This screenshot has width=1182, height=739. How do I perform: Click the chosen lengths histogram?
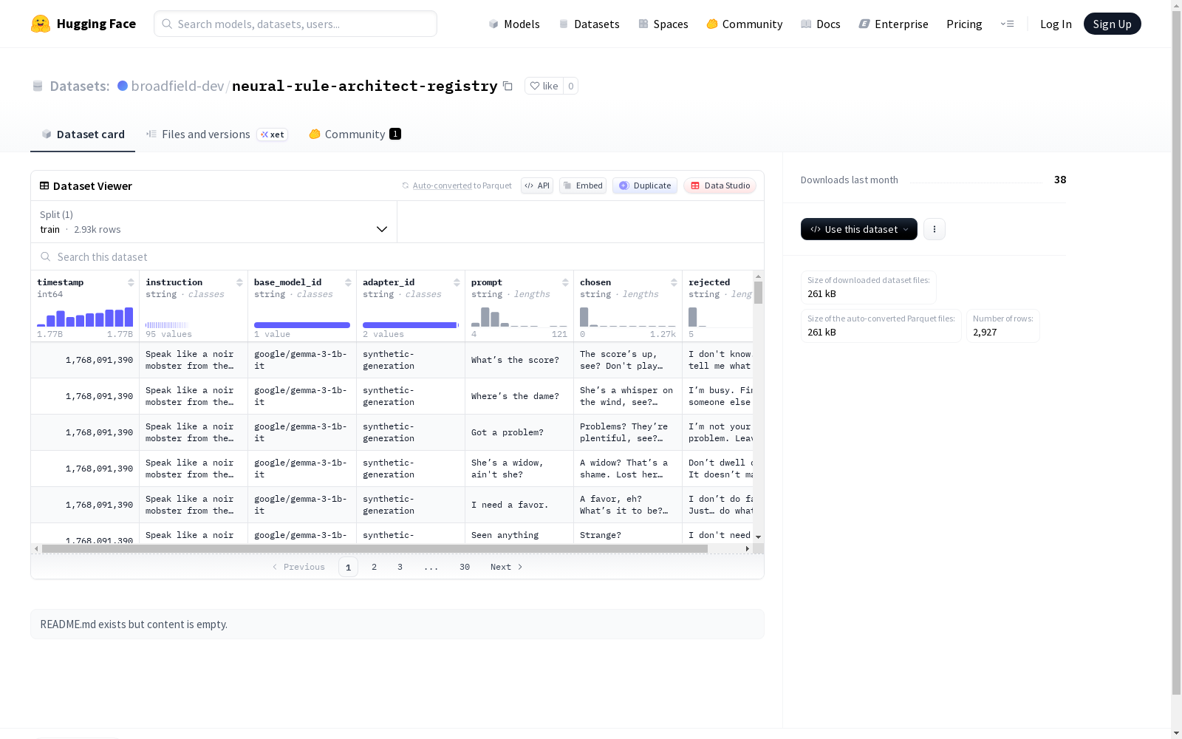[628, 317]
